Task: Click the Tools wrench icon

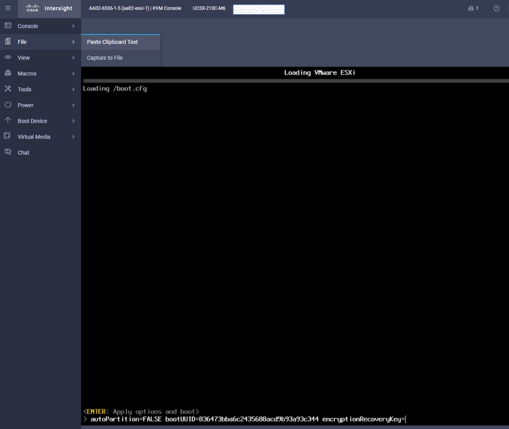Action: pyautogui.click(x=8, y=89)
